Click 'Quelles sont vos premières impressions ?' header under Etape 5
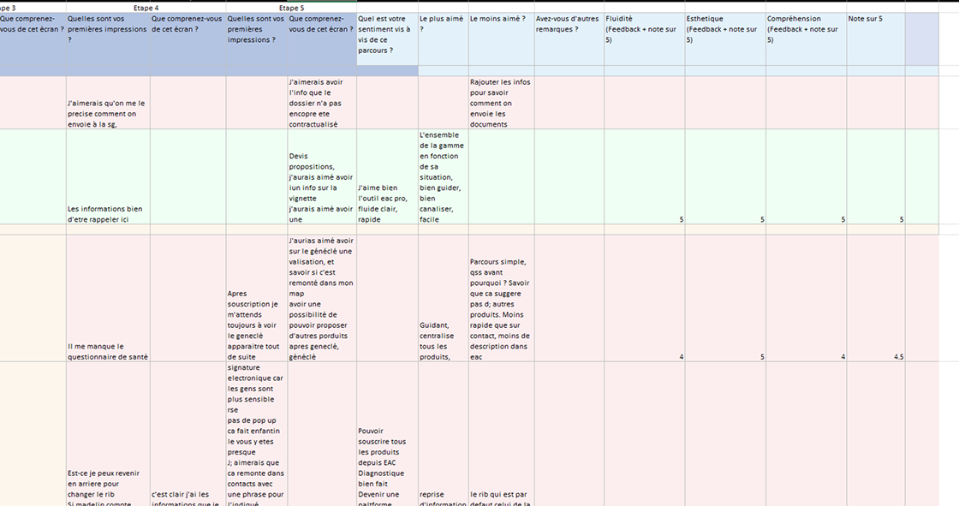This screenshot has width=959, height=506. 257,39
